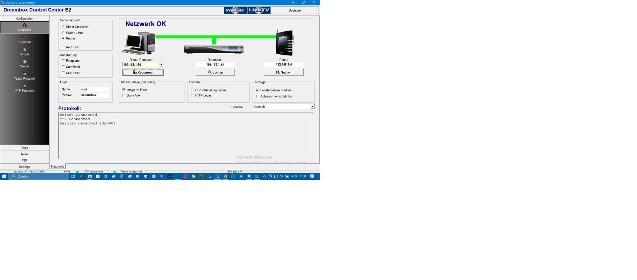The height and width of the screenshot is (280, 637).
Task: Open WhatsApp from the taskbar
Action: pyautogui.click(x=233, y=176)
